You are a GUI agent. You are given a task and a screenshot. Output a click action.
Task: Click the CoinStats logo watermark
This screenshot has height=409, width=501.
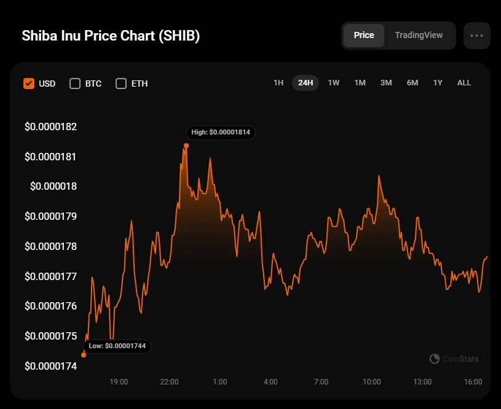coord(454,359)
